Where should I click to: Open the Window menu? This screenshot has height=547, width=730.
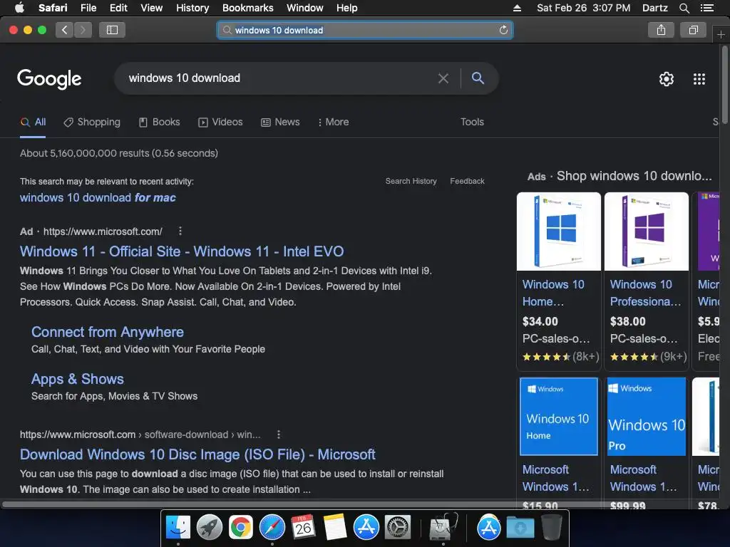[304, 8]
